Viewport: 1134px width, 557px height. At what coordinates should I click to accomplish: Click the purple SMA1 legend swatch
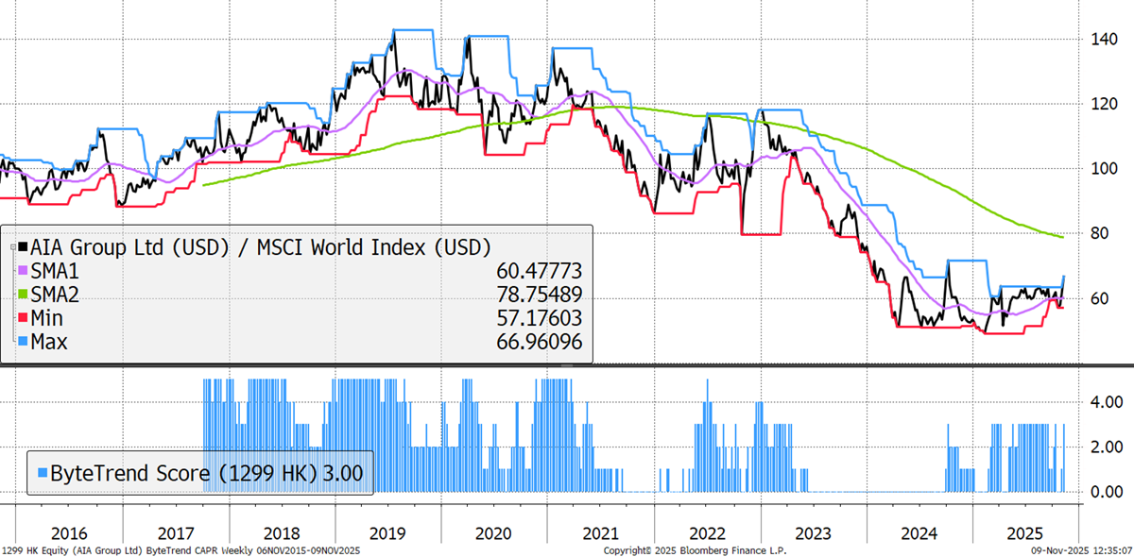(x=24, y=272)
